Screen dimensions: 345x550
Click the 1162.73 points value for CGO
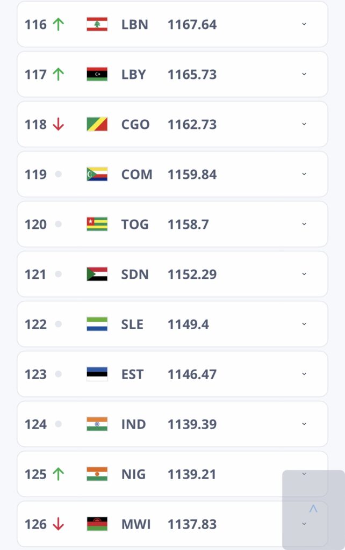192,125
